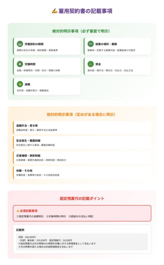Click the warning icon next to 必須記載事項
This screenshot has width=164, height=265.
tap(18, 211)
